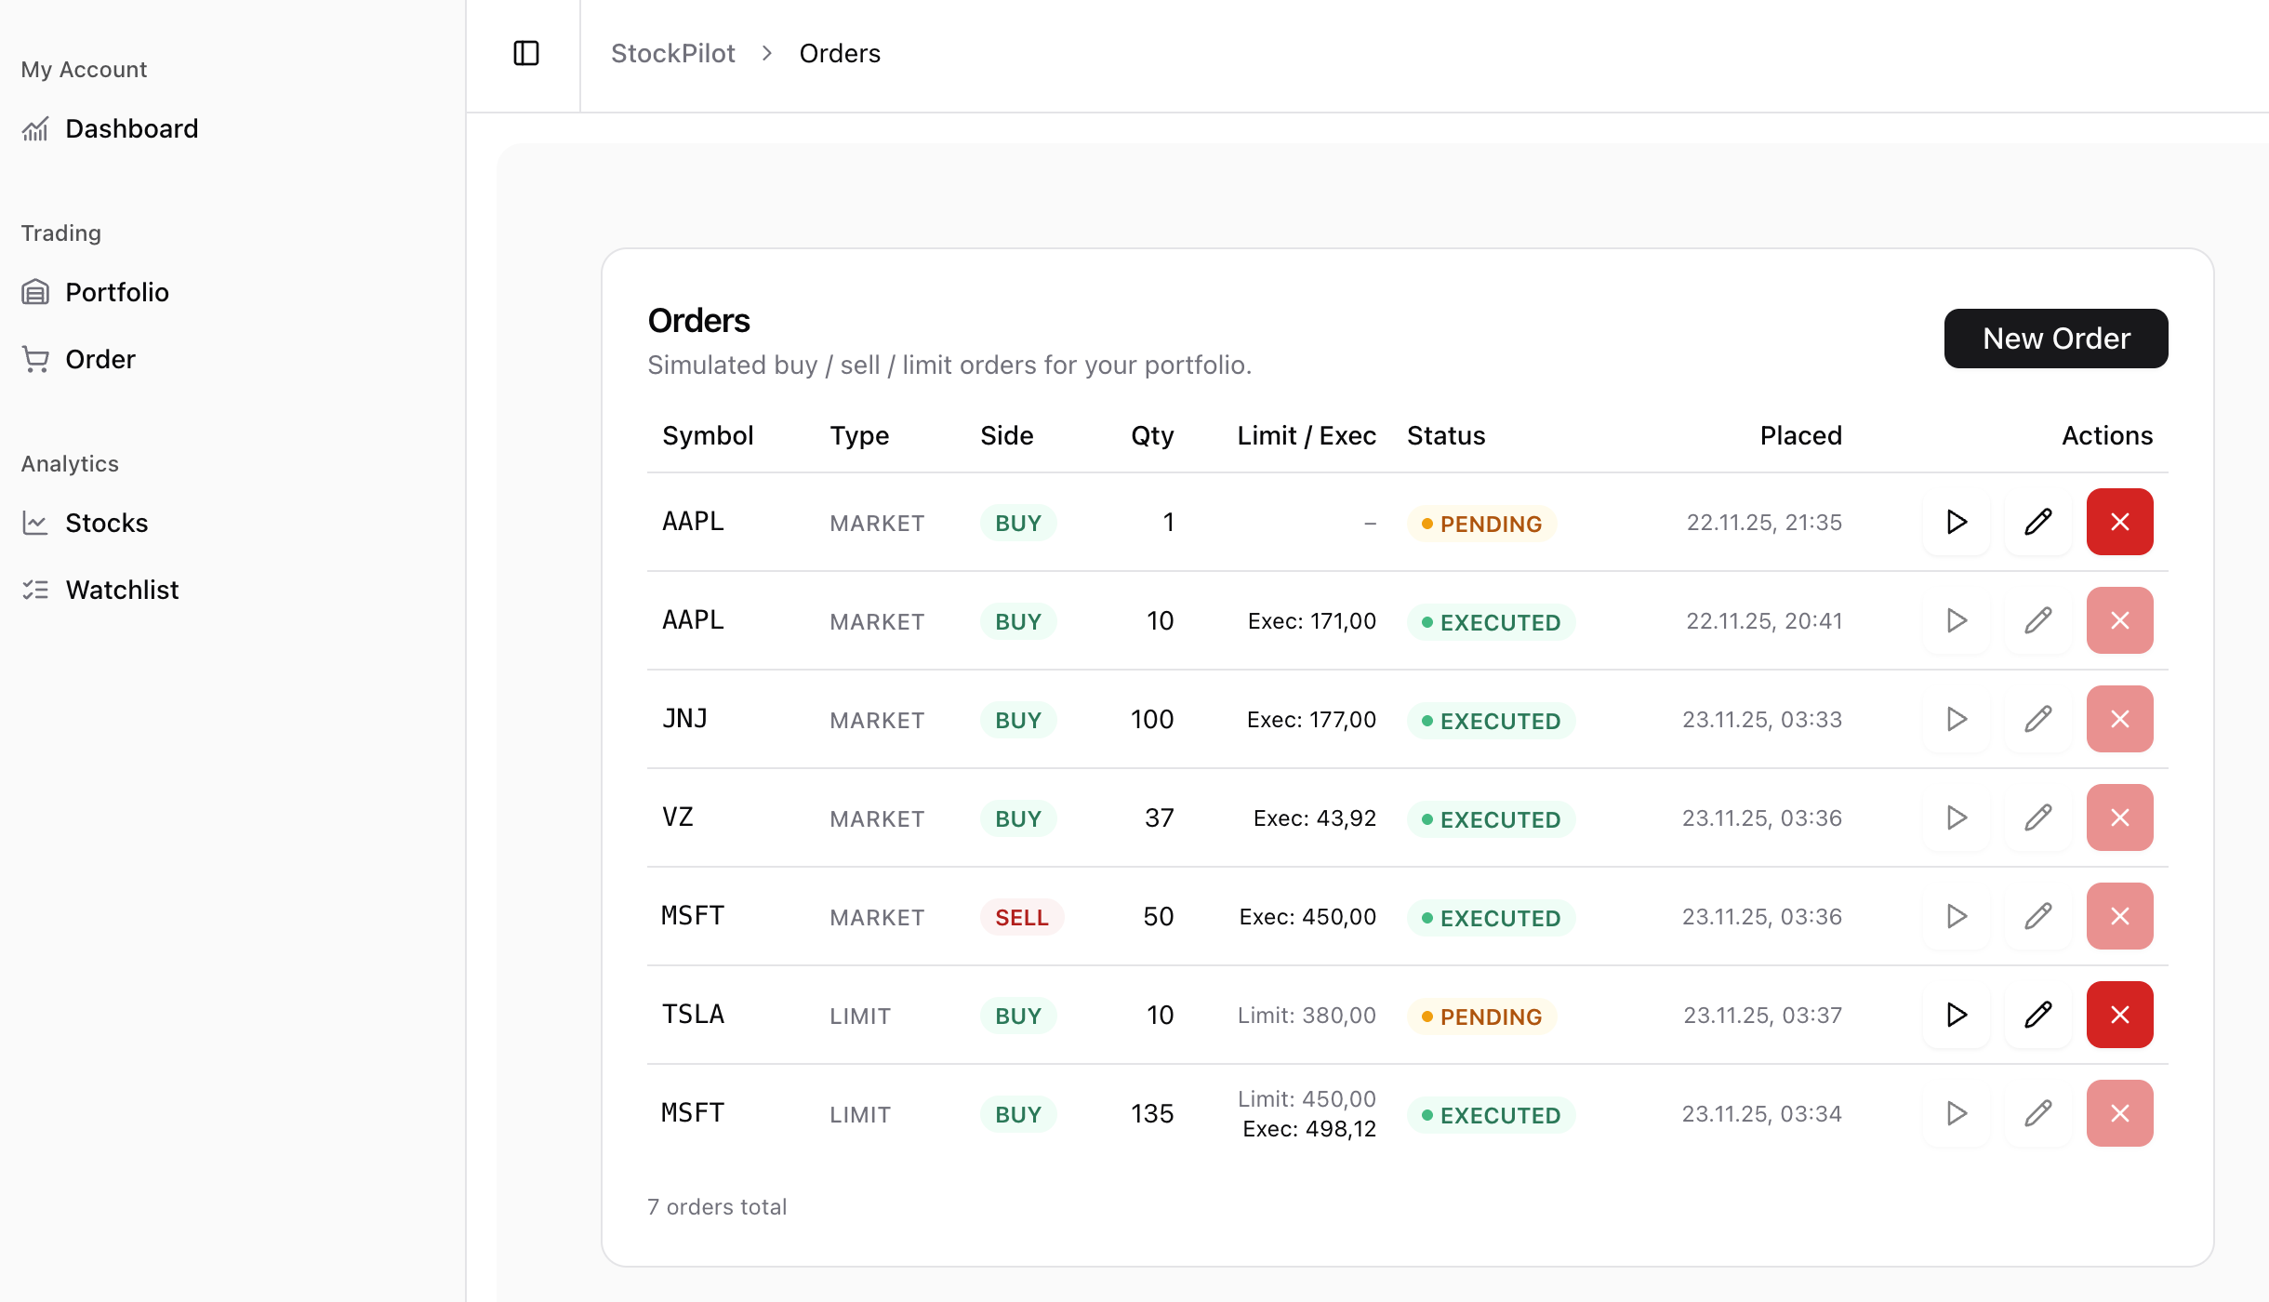Image resolution: width=2269 pixels, height=1302 pixels.
Task: Click the Status column header
Action: (1445, 435)
